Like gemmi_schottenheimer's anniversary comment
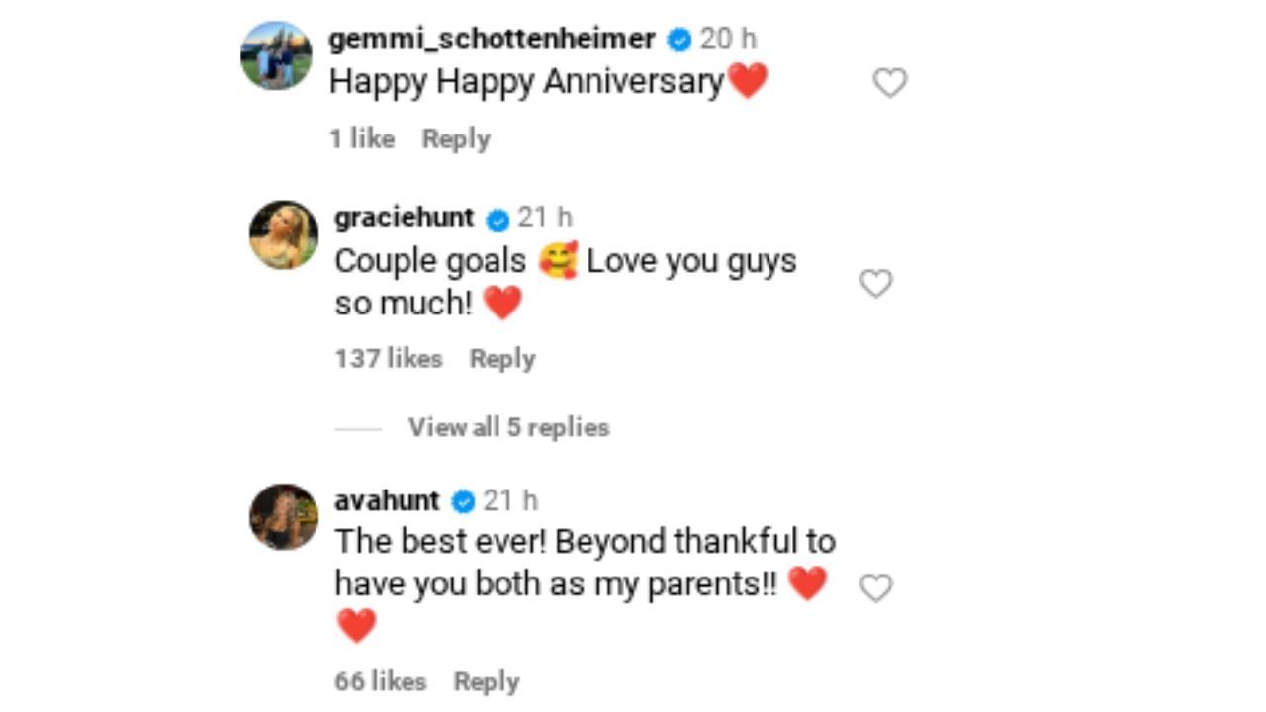 890,83
